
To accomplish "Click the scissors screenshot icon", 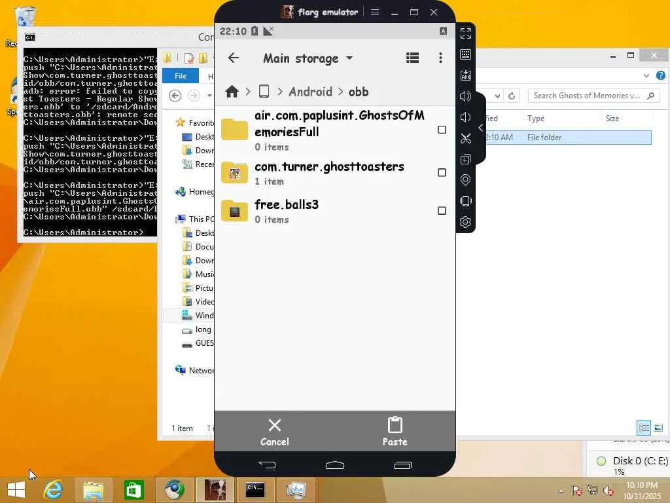I will pos(466,138).
